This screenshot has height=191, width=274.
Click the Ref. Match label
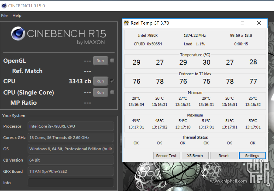pyautogui.click(x=27, y=71)
